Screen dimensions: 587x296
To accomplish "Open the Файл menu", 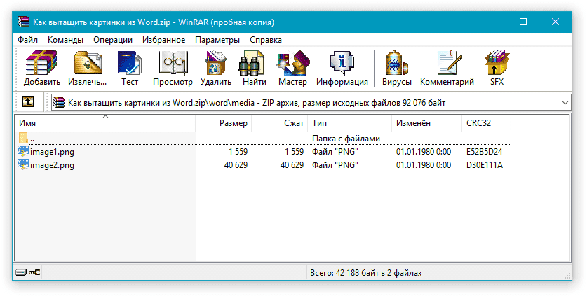I will (28, 40).
